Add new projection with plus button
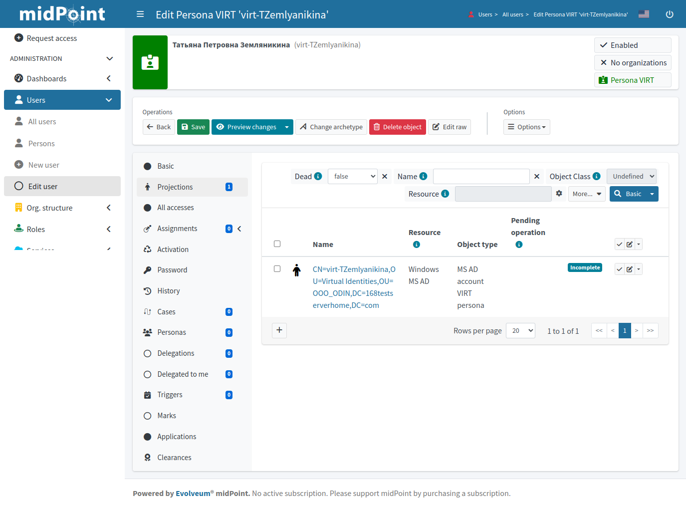The width and height of the screenshot is (686, 507). point(279,330)
